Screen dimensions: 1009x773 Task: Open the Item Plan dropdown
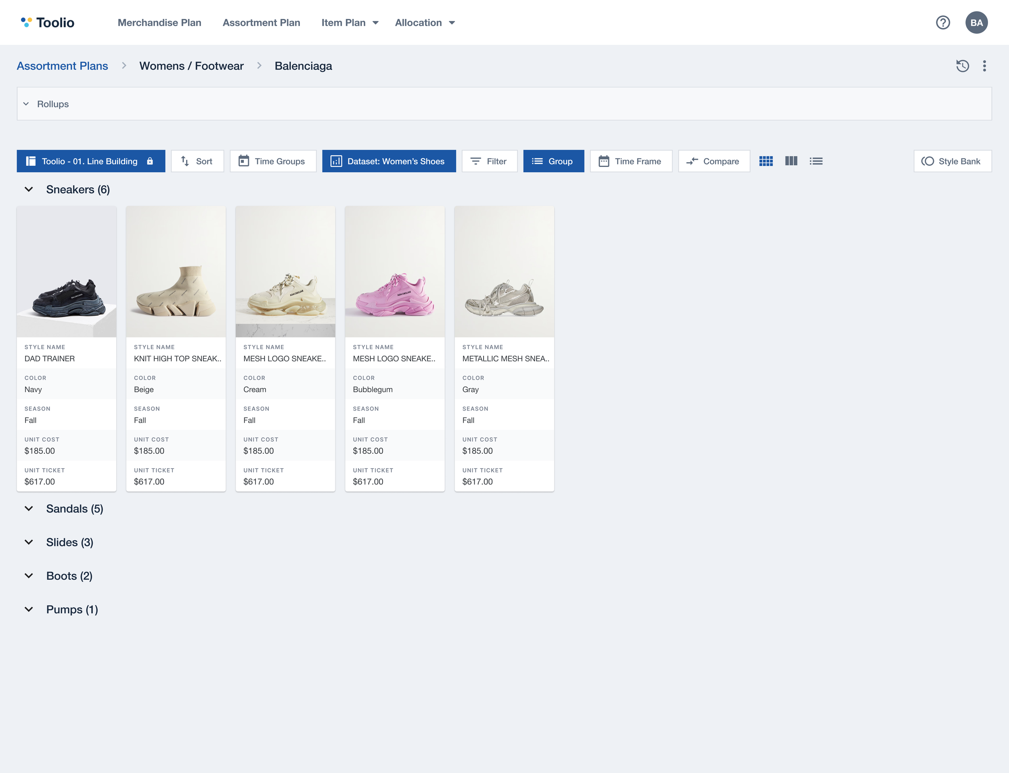click(x=350, y=23)
